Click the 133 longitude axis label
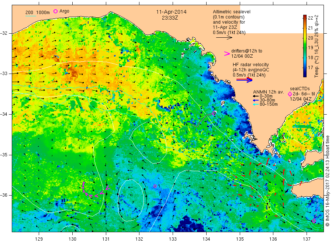Image resolution: width=332 pixels, height=244 pixels. tap(173, 239)
